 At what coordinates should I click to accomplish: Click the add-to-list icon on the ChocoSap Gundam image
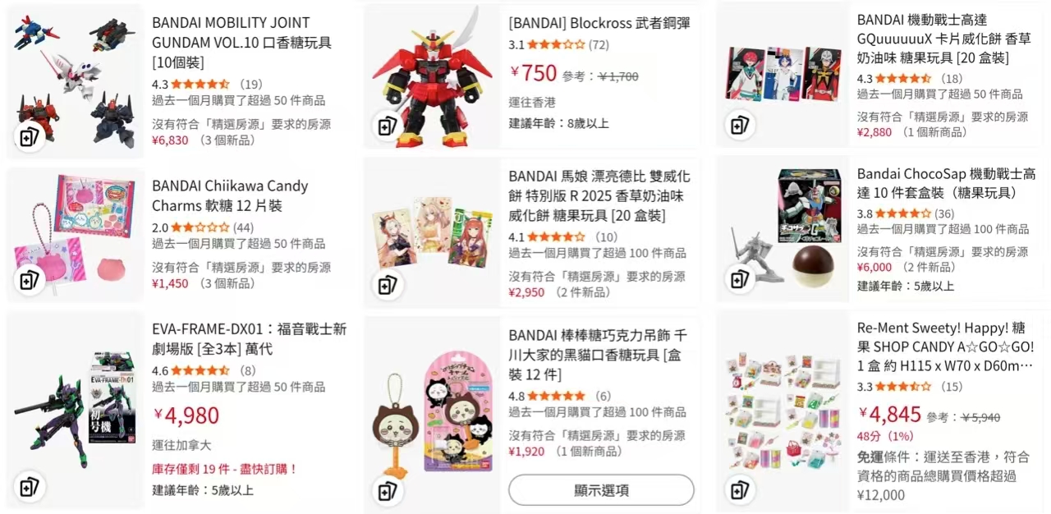pos(740,280)
